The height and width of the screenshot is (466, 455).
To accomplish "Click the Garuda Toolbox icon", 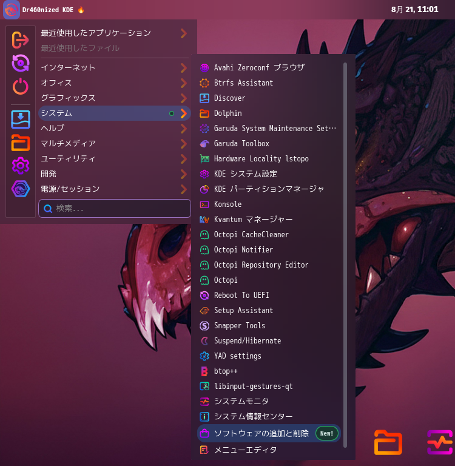I will (x=204, y=144).
